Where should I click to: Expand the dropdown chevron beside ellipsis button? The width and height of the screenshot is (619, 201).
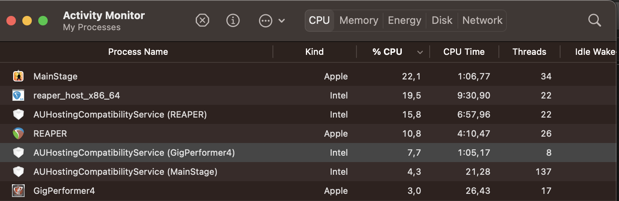coord(282,21)
